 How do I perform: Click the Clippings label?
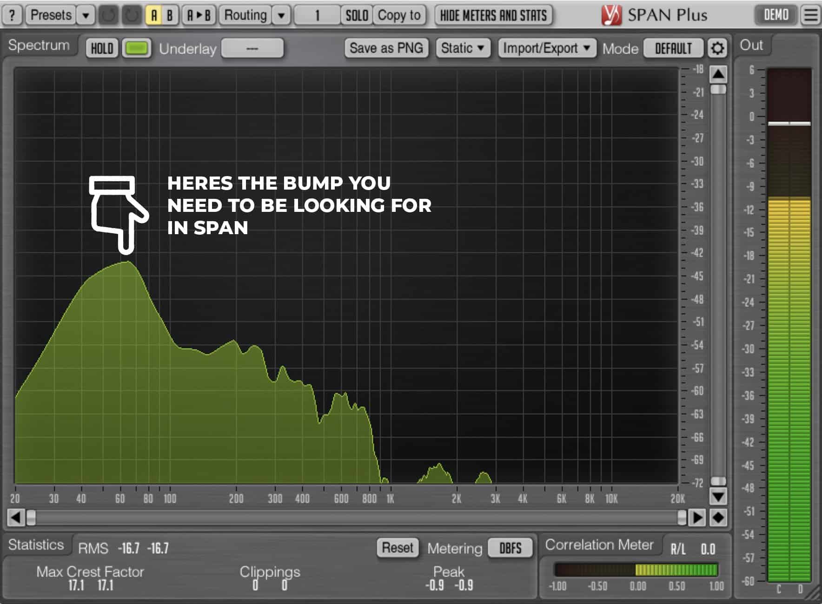(x=270, y=572)
